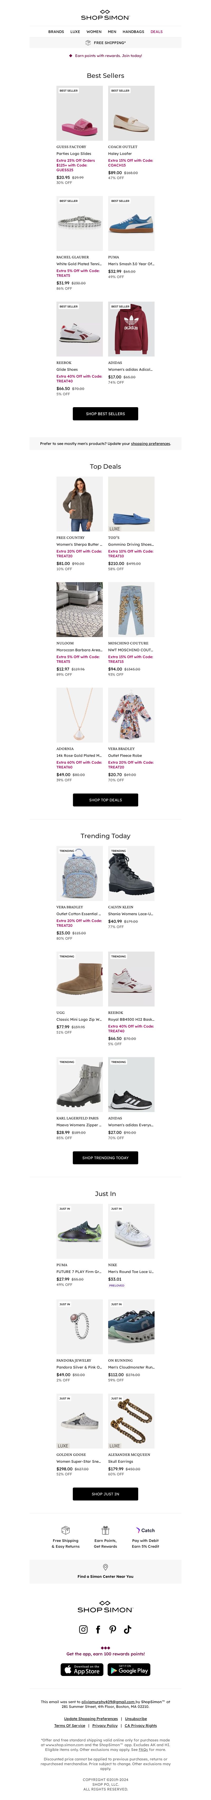Open the maroon adidas hoodie product image
Image resolution: width=211 pixels, height=1800 pixels.
tap(131, 329)
